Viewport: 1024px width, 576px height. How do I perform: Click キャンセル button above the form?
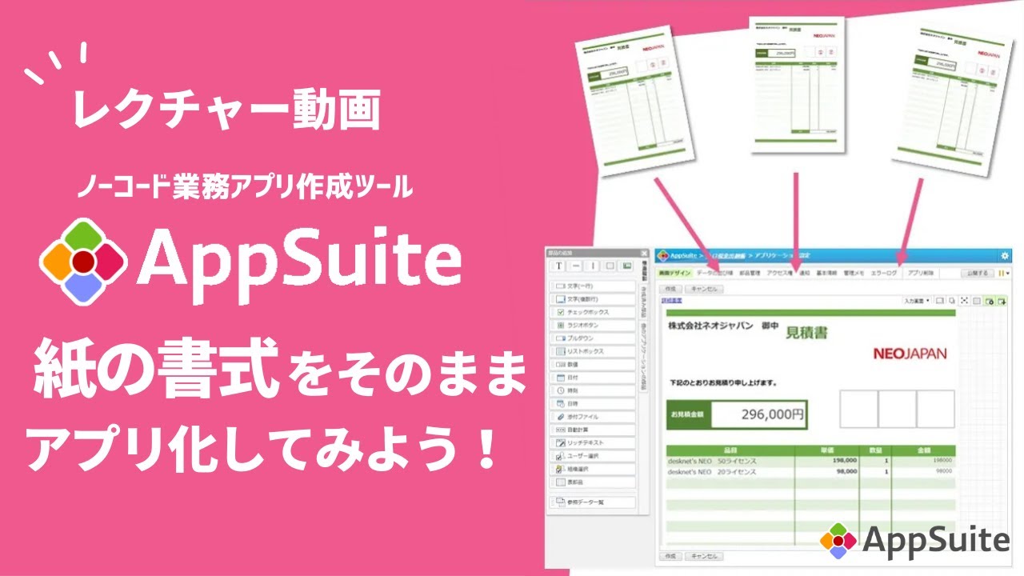[705, 289]
